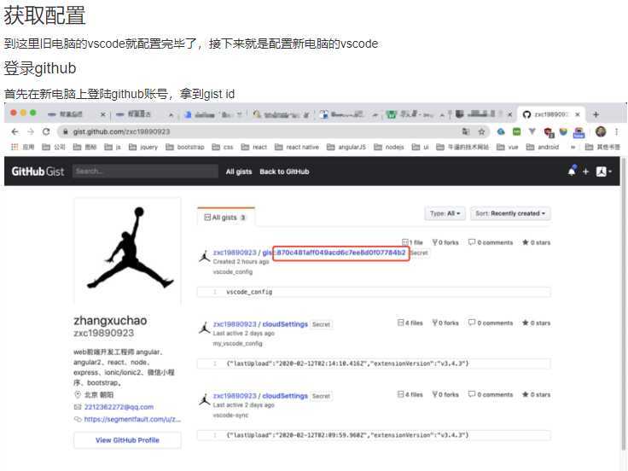Open All gists in header
The width and height of the screenshot is (628, 471).
click(239, 172)
